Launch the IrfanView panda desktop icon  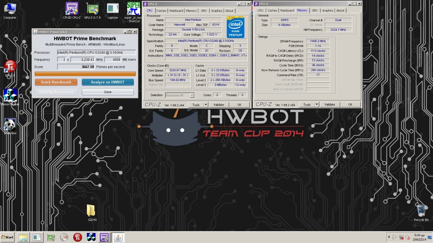pyautogui.click(x=10, y=126)
